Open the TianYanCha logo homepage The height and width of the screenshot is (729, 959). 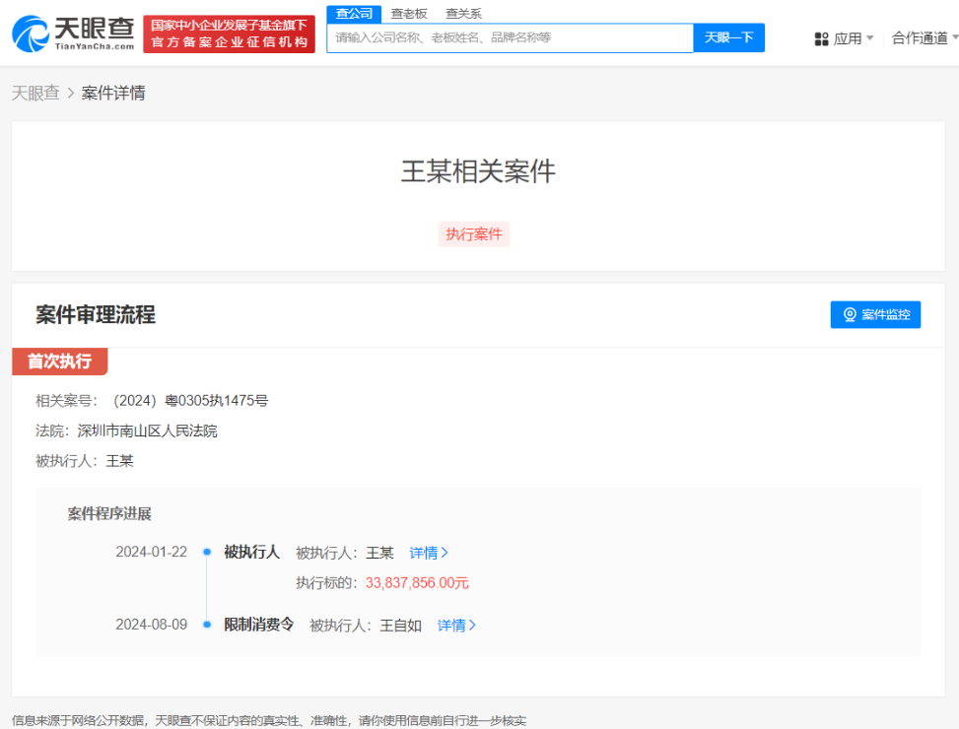pyautogui.click(x=73, y=33)
